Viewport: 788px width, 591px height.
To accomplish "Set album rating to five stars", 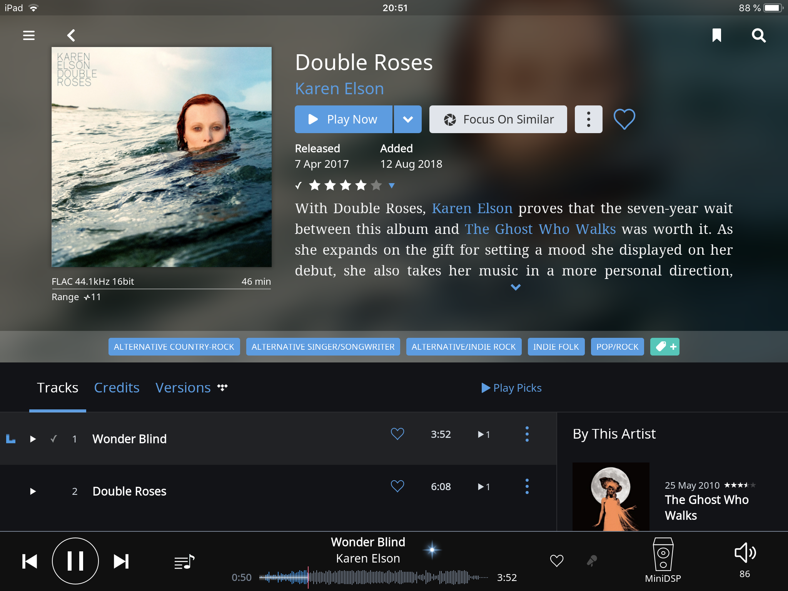I will click(x=376, y=185).
